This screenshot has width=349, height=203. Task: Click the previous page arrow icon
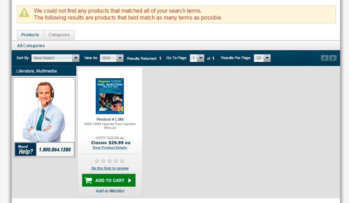[324, 58]
